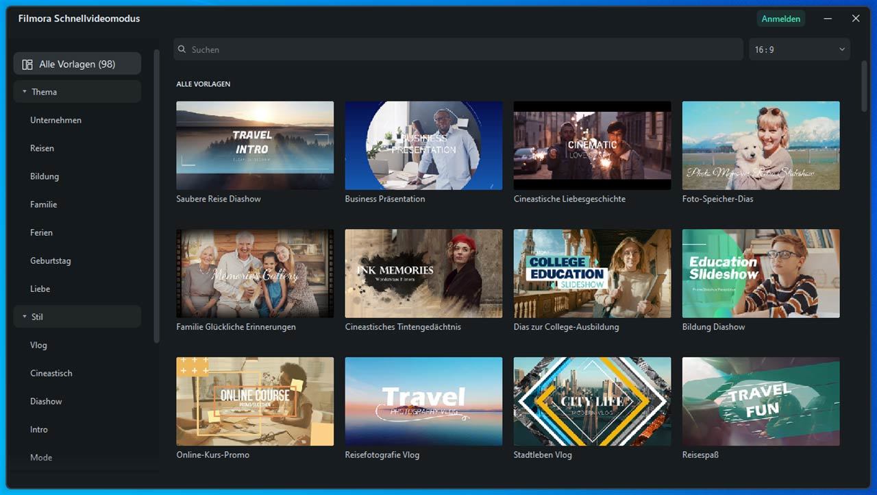Select the Travel Fun template thumbnail

coord(761,401)
